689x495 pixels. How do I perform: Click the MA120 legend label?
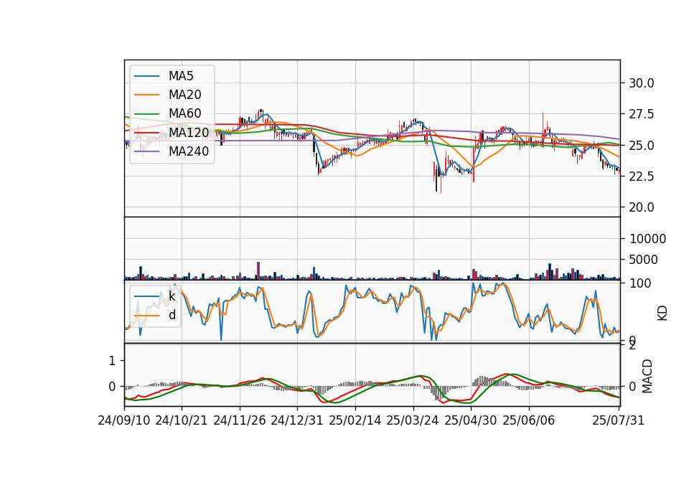tap(189, 133)
